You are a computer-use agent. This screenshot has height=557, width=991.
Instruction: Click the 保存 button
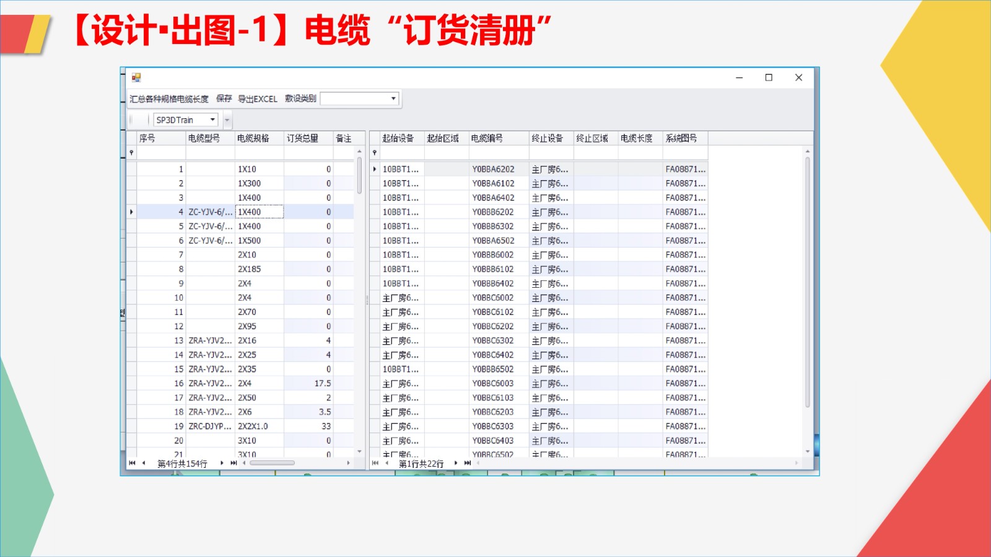click(224, 99)
